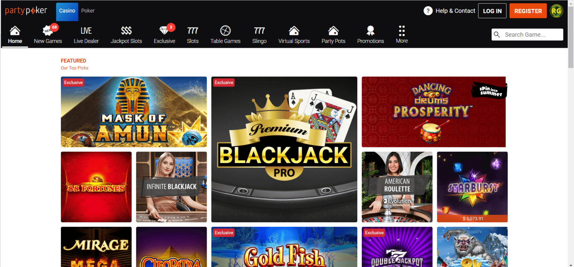Click the REGISTER button
Image resolution: width=574 pixels, height=267 pixels.
pyautogui.click(x=528, y=11)
